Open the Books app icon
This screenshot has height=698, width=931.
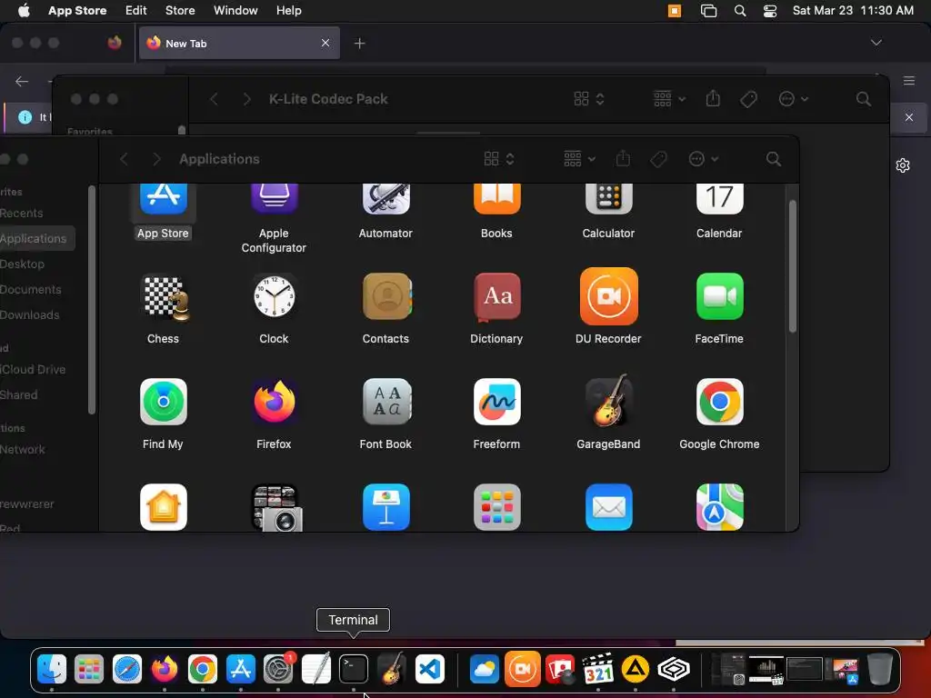(x=497, y=199)
